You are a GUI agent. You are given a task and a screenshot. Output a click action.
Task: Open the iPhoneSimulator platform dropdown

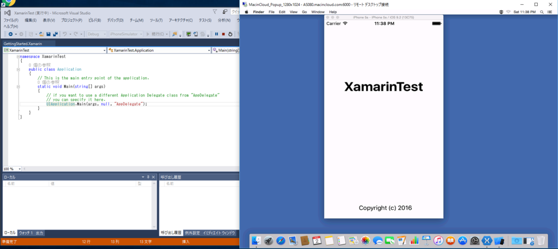126,34
